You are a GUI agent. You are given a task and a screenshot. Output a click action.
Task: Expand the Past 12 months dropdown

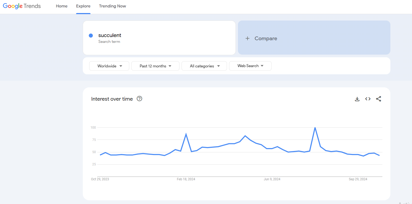(x=155, y=66)
